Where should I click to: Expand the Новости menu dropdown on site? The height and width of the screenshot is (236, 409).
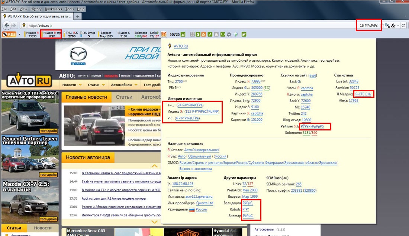click(x=72, y=85)
